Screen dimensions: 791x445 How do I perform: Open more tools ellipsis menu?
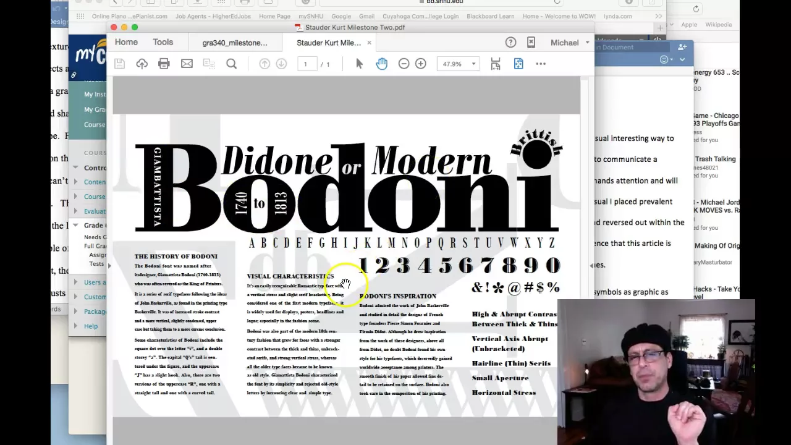tap(541, 64)
